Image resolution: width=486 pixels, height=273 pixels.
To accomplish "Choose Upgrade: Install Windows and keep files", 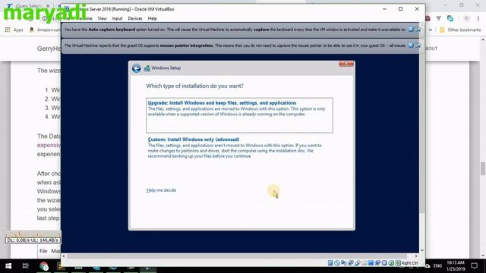I will tap(239, 115).
